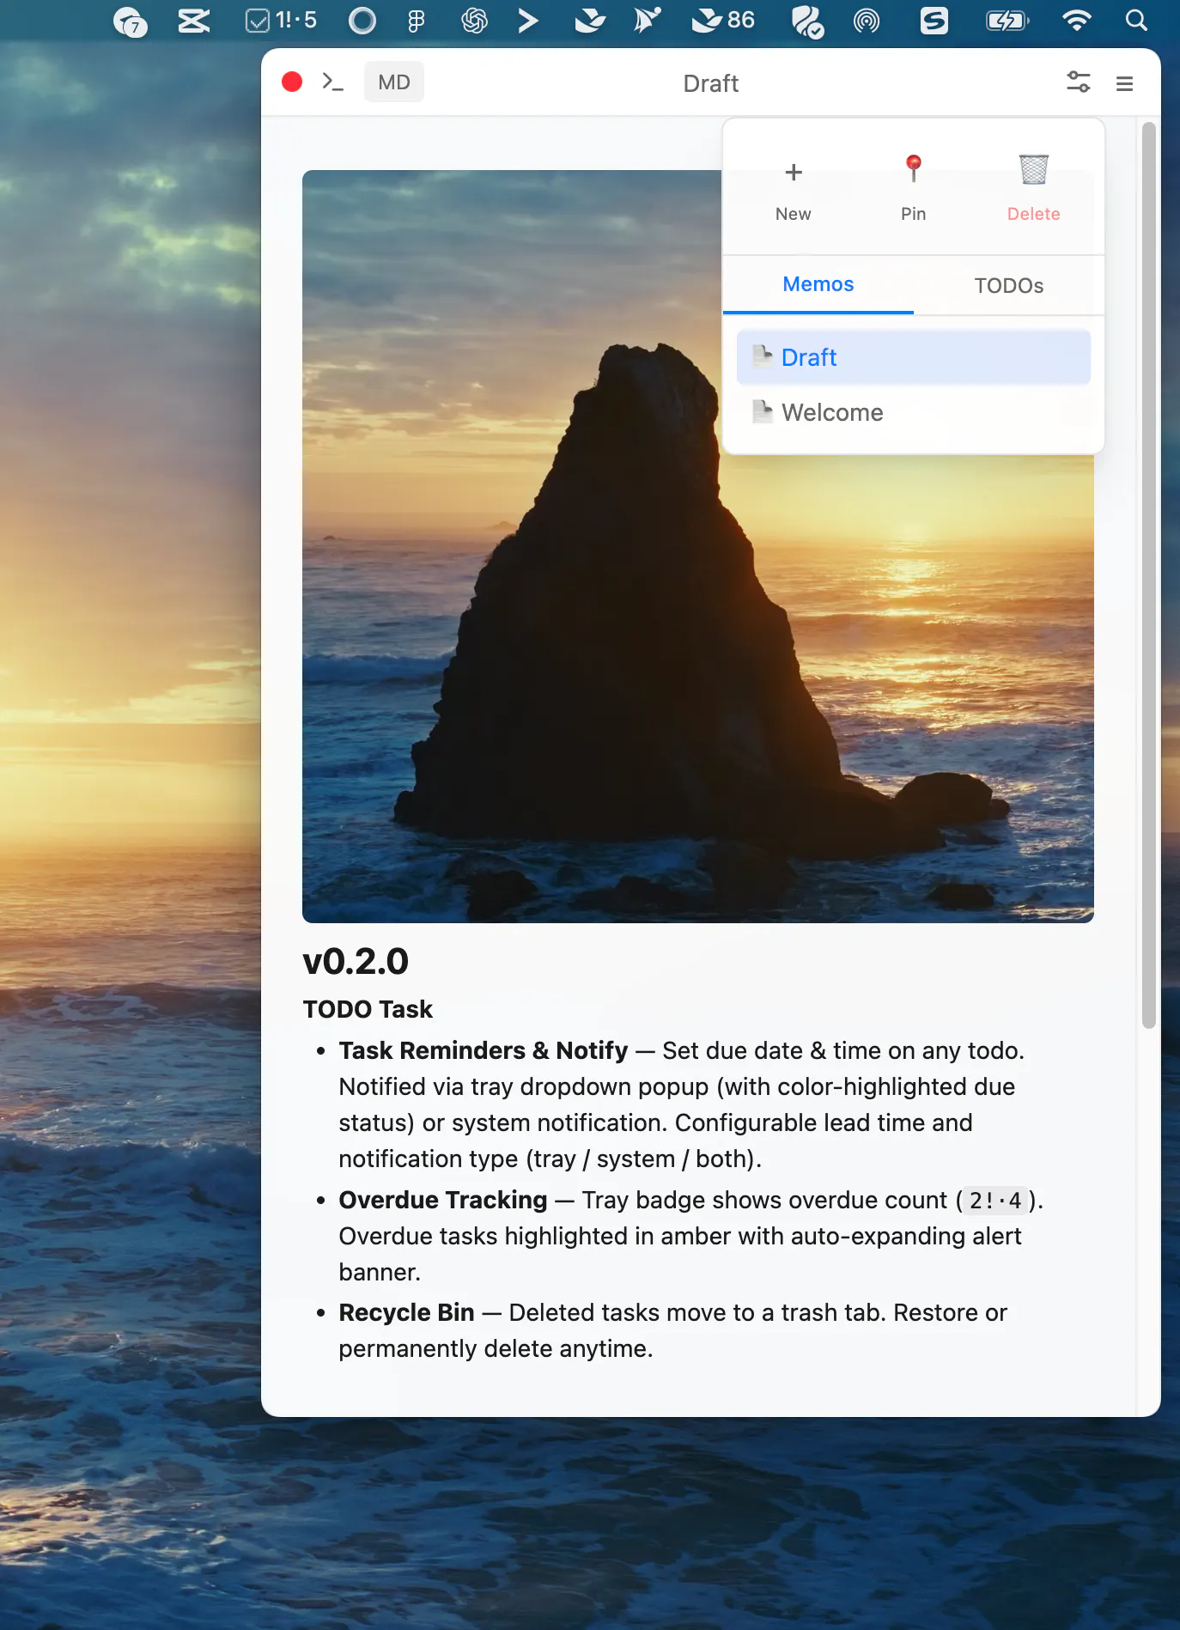
Task: Open the Figma menu bar icon
Action: [x=417, y=20]
